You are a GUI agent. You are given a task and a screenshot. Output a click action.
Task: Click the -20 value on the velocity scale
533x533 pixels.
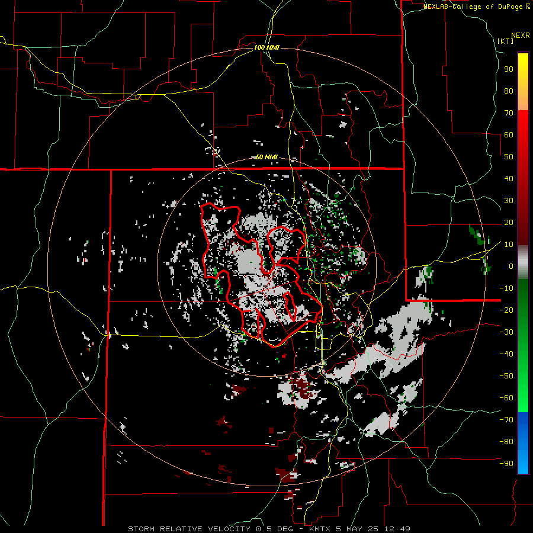click(506, 310)
